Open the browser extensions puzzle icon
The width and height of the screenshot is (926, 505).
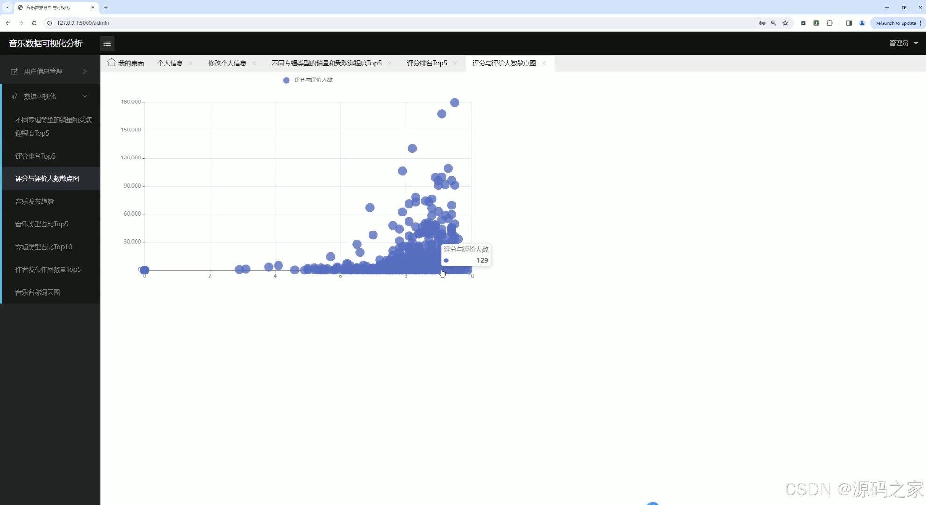click(x=830, y=23)
